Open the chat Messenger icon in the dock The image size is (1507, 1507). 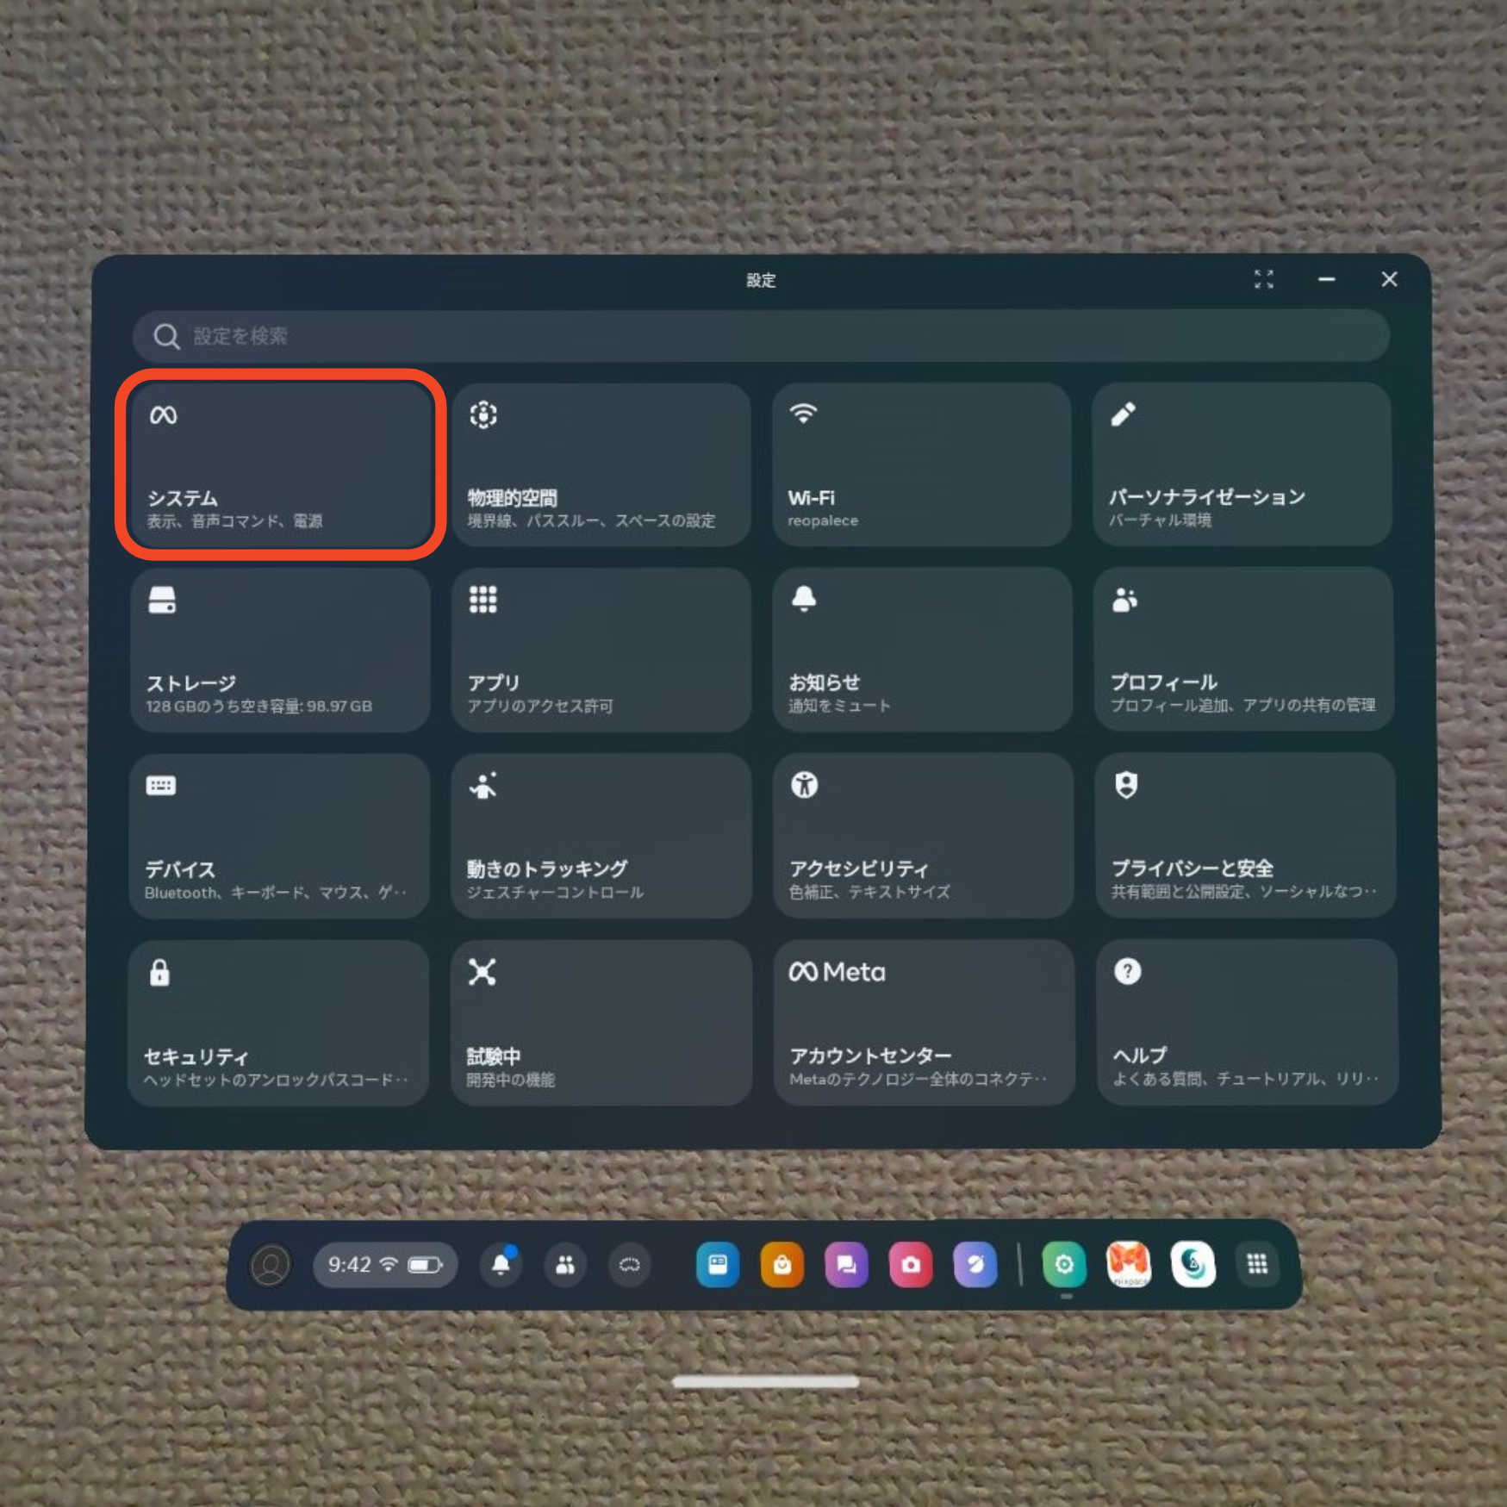pyautogui.click(x=846, y=1264)
